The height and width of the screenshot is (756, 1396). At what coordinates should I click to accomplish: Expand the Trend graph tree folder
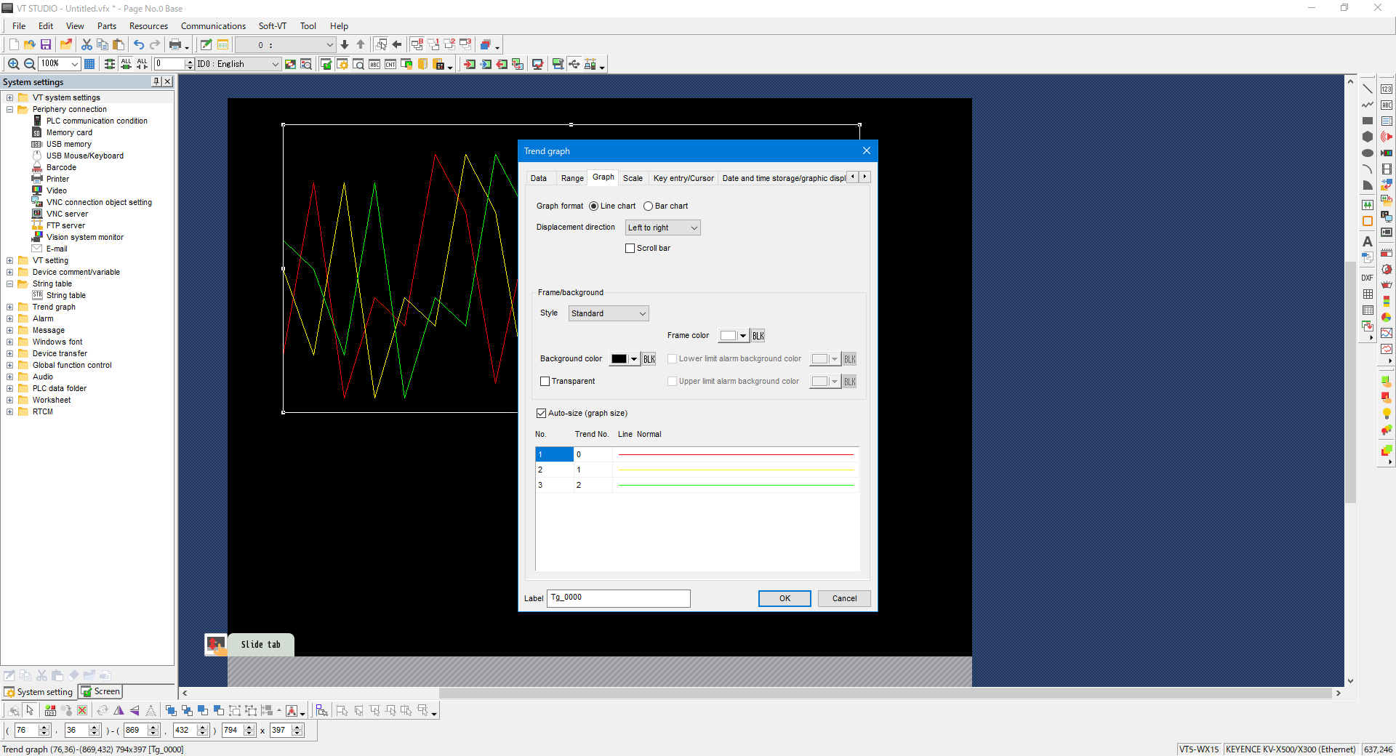(10, 307)
